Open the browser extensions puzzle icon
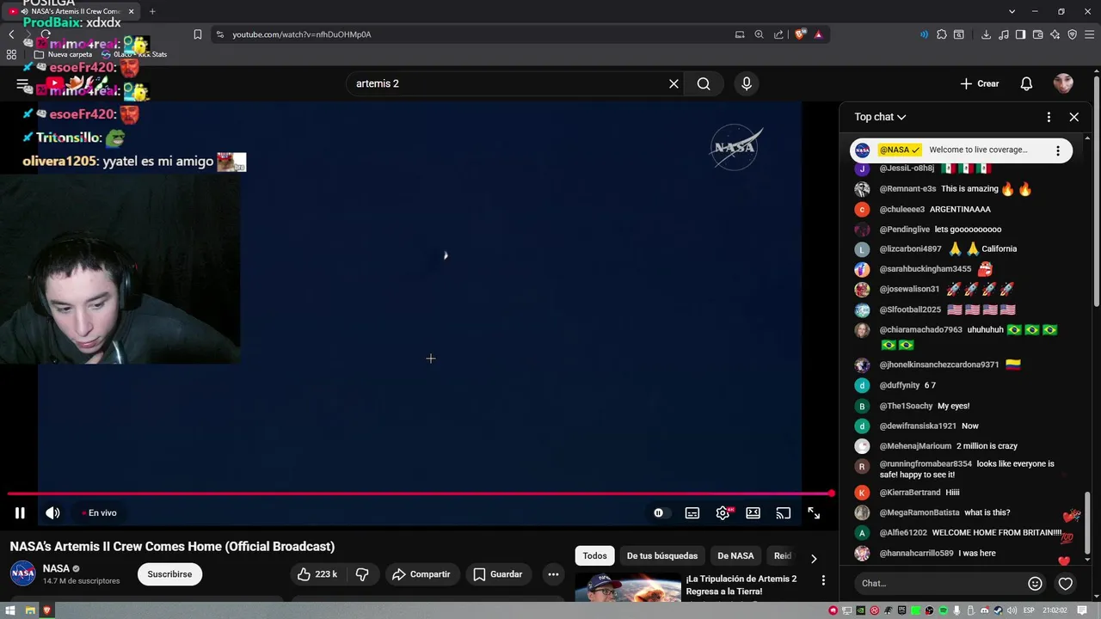 tap(941, 34)
